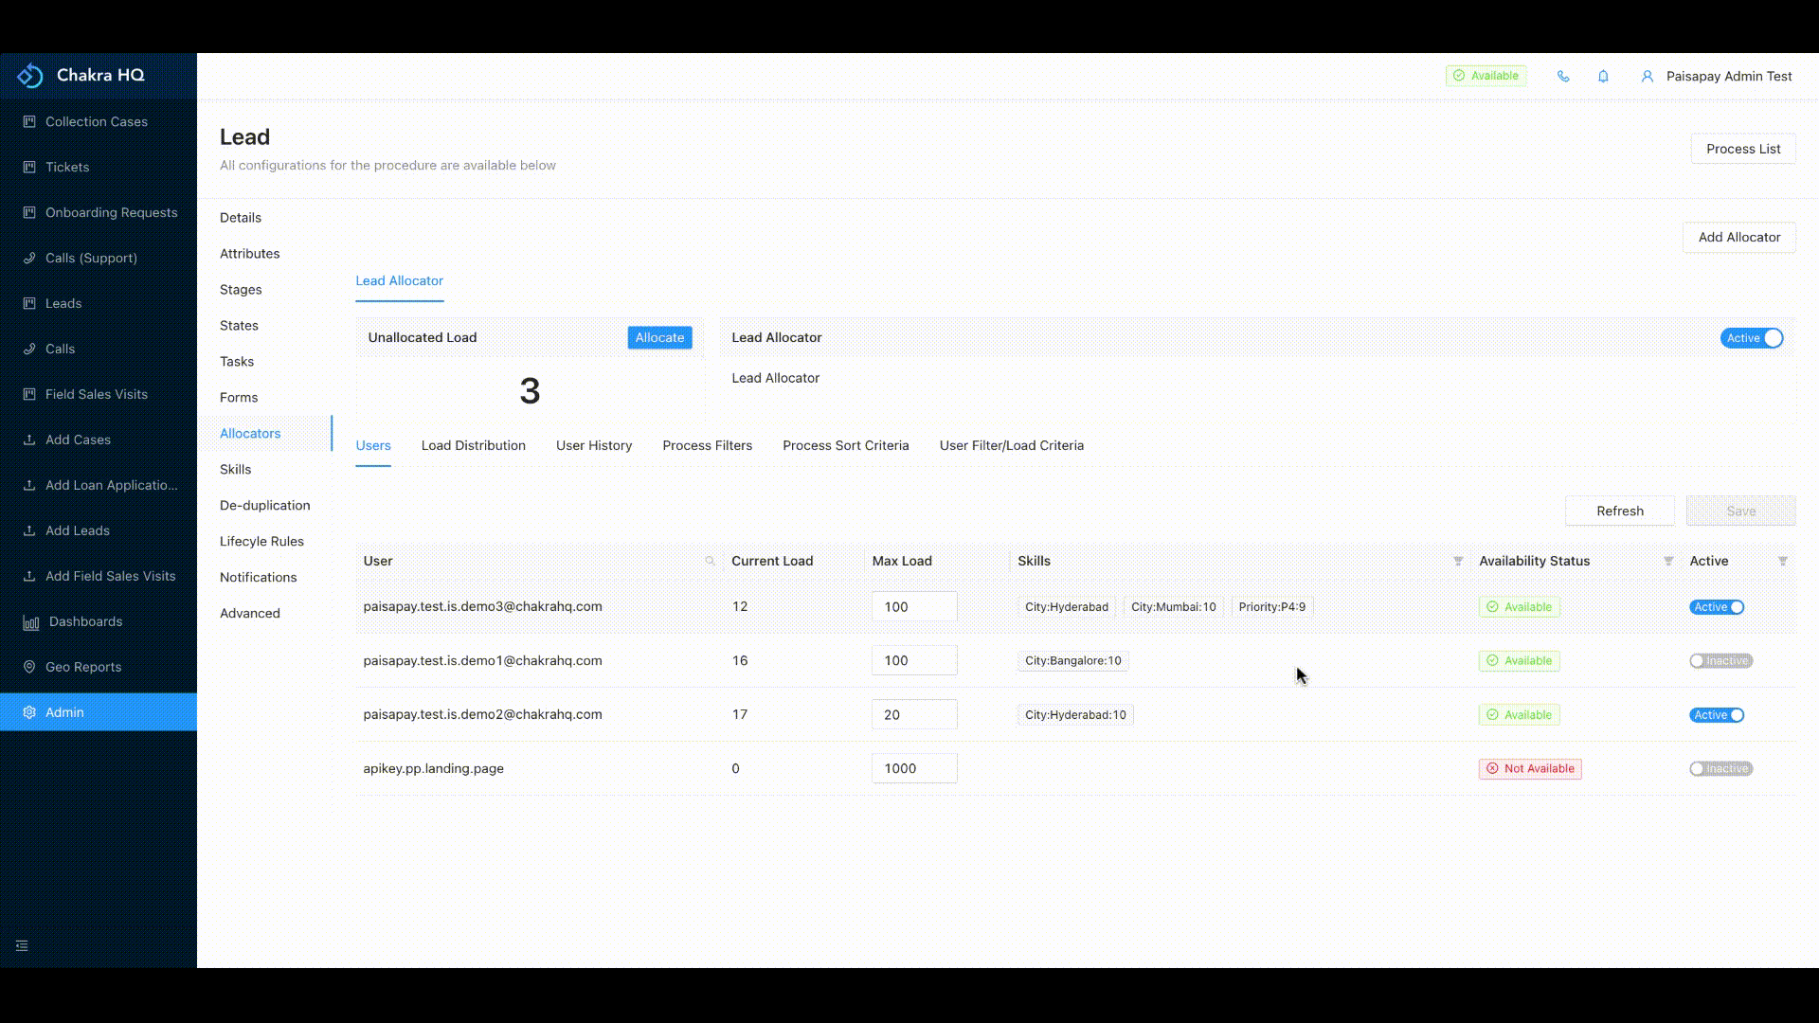Collapse the sidebar using bottom-left arrow

21,945
